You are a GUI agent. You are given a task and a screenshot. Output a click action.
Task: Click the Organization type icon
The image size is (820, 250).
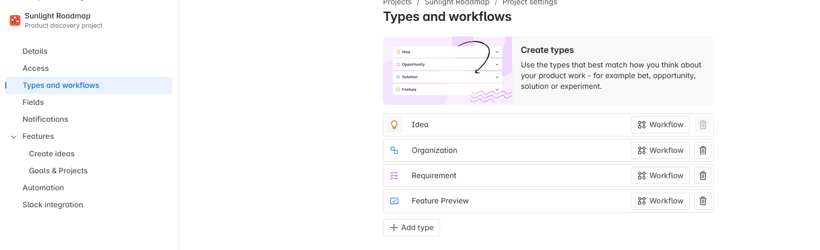394,150
